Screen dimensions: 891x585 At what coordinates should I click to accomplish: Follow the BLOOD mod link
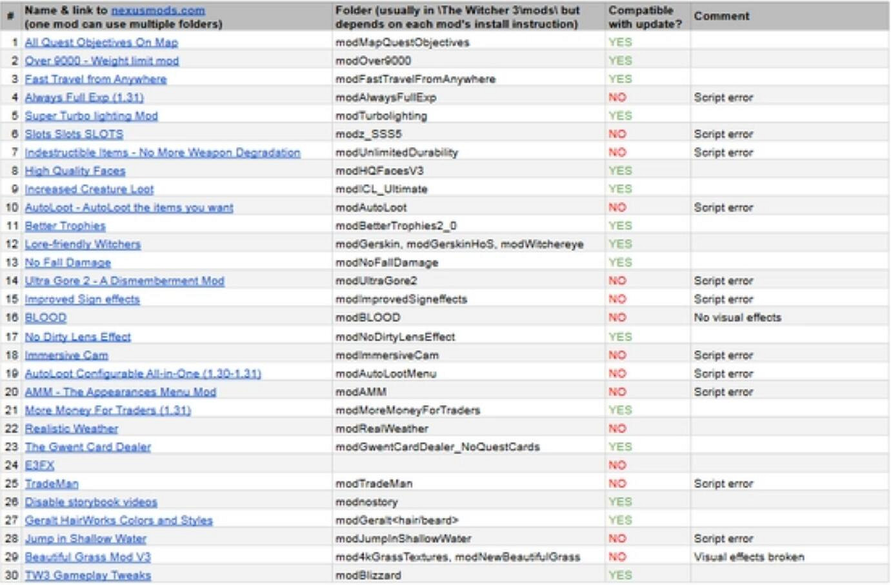(45, 318)
